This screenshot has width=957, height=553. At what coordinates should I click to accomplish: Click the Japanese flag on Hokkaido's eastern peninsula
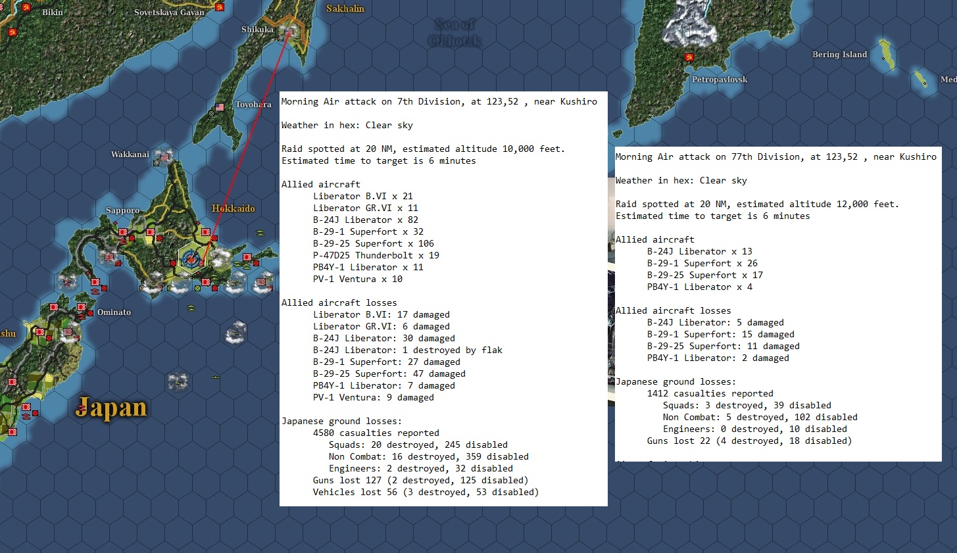pyautogui.click(x=247, y=258)
